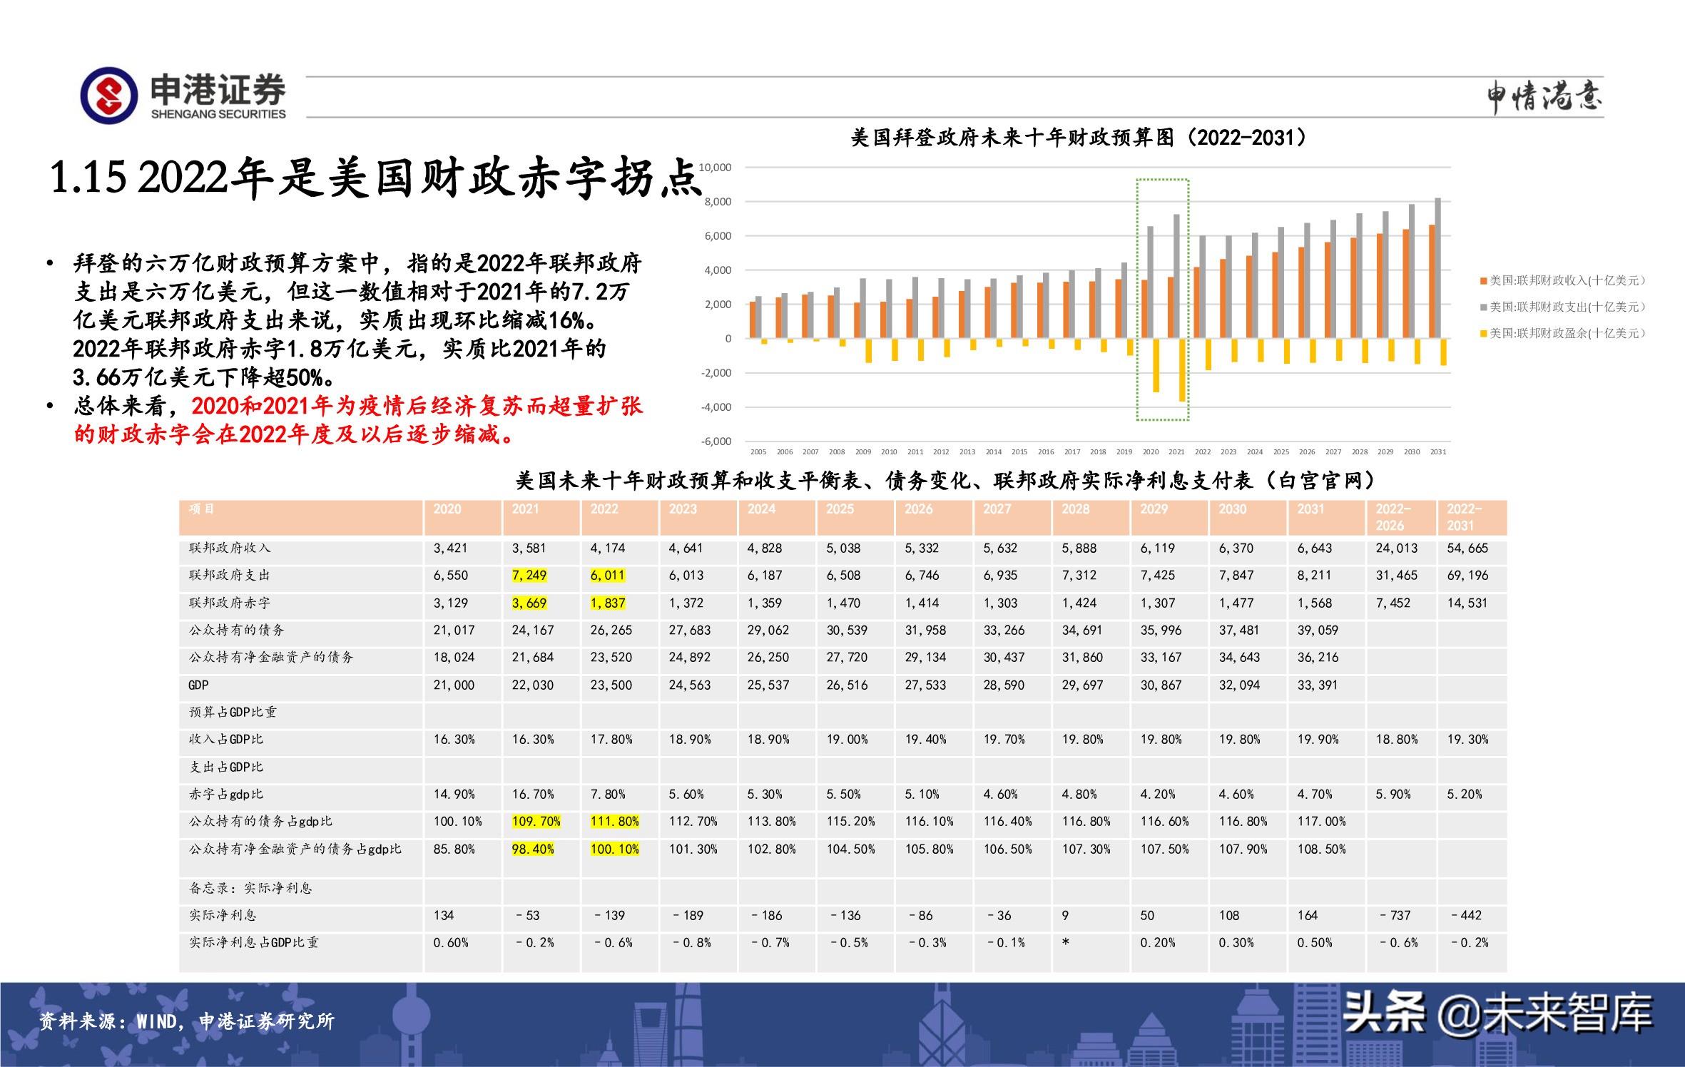Image resolution: width=1685 pixels, height=1067 pixels.
Task: Click the highlighted cell 1,837
Action: (x=608, y=603)
